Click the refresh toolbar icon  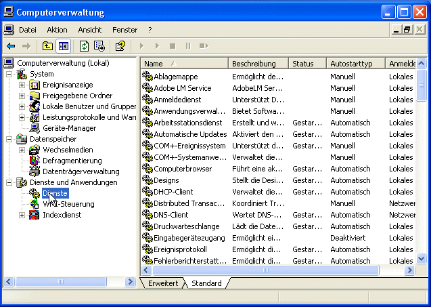point(84,46)
